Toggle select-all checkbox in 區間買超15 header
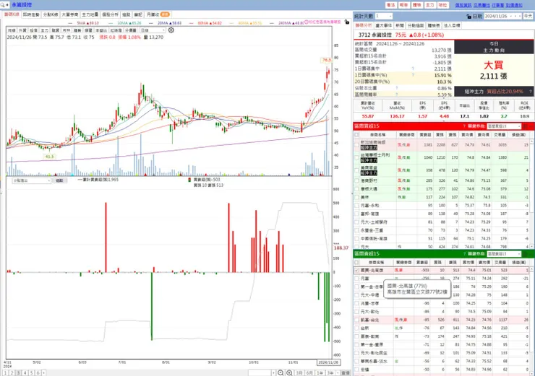Image resolution: width=535 pixels, height=376 pixels. click(356, 135)
